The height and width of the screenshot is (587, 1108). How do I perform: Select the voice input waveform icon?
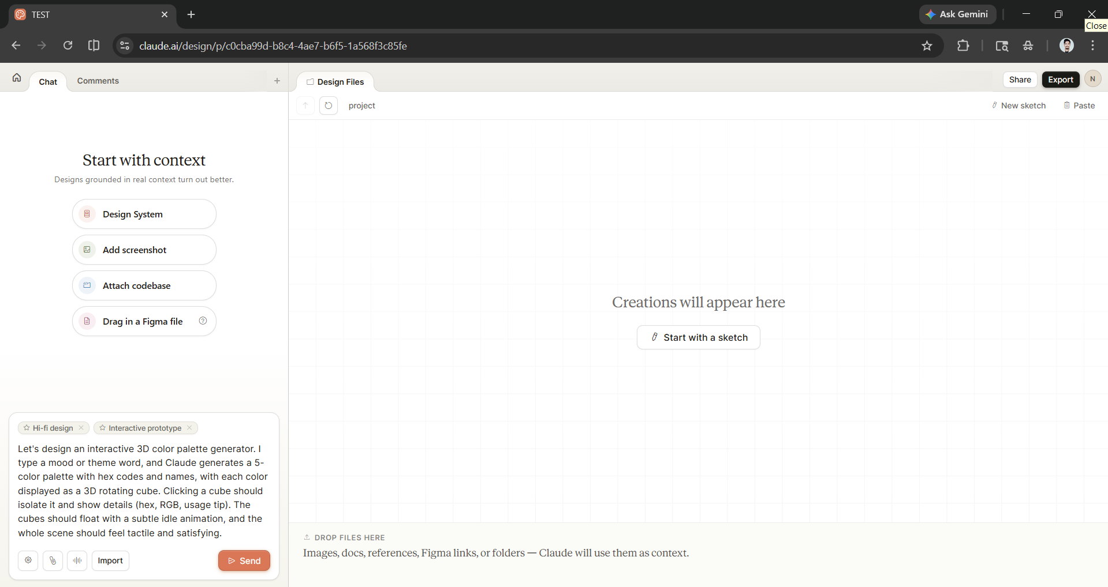click(x=77, y=560)
